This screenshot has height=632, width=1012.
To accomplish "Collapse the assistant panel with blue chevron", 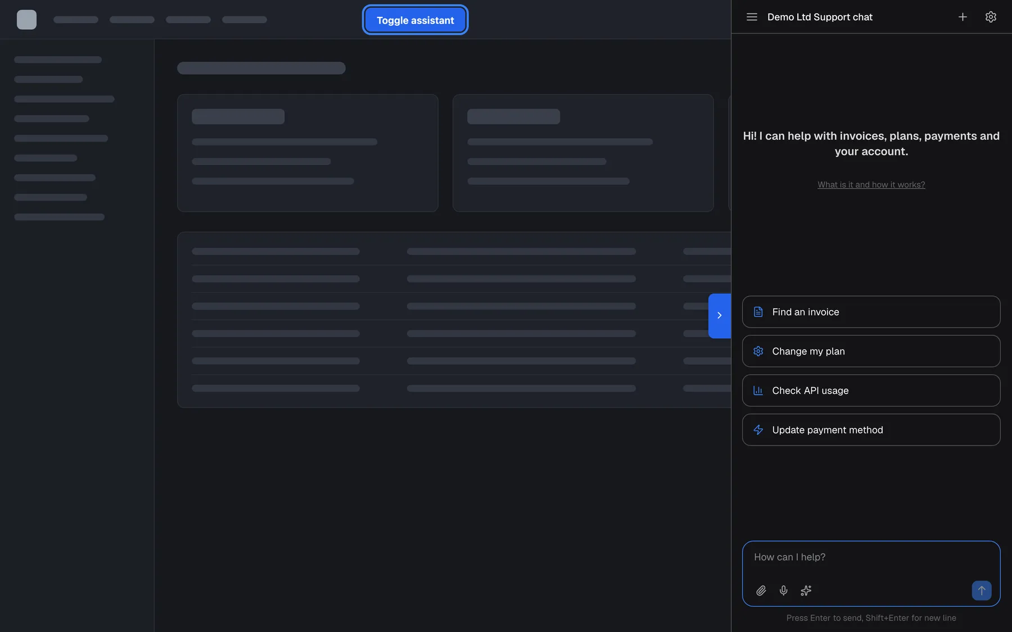I will pyautogui.click(x=719, y=316).
